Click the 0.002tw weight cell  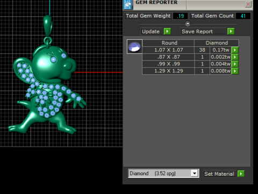click(220, 57)
